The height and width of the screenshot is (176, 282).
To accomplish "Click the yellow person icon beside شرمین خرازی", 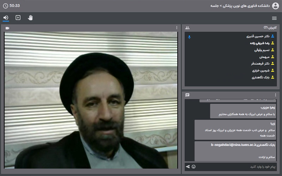I will click(x=272, y=70).
